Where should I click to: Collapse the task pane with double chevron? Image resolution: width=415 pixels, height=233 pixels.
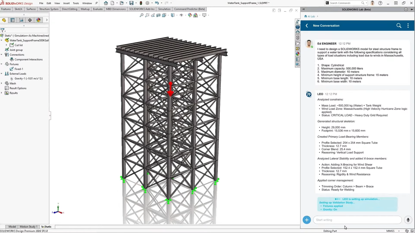(304, 9)
